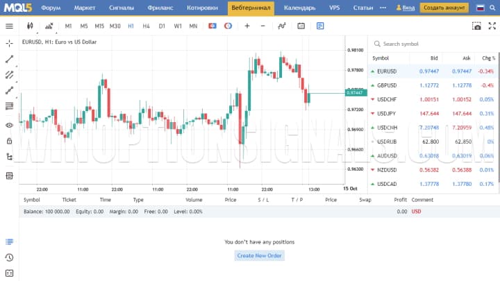The width and height of the screenshot is (500, 281).
Task: Switch to the M15 timeframe
Action: point(99,26)
